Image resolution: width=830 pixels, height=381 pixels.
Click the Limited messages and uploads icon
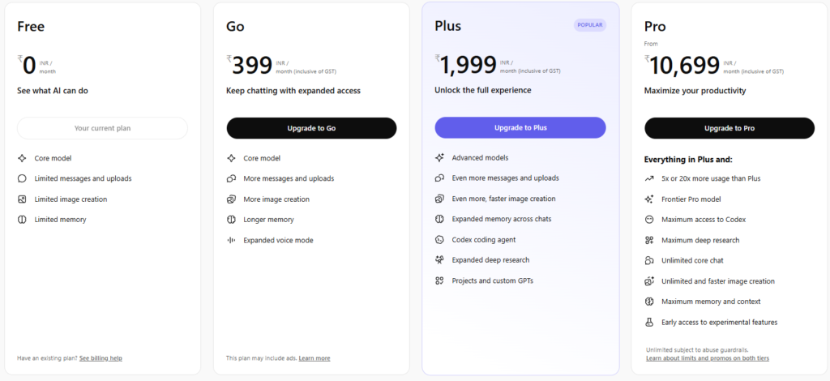point(22,178)
